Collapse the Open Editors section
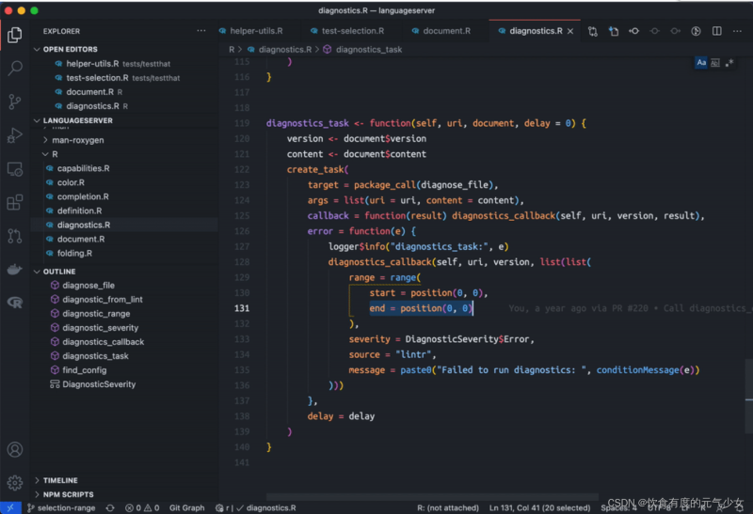 coord(37,50)
